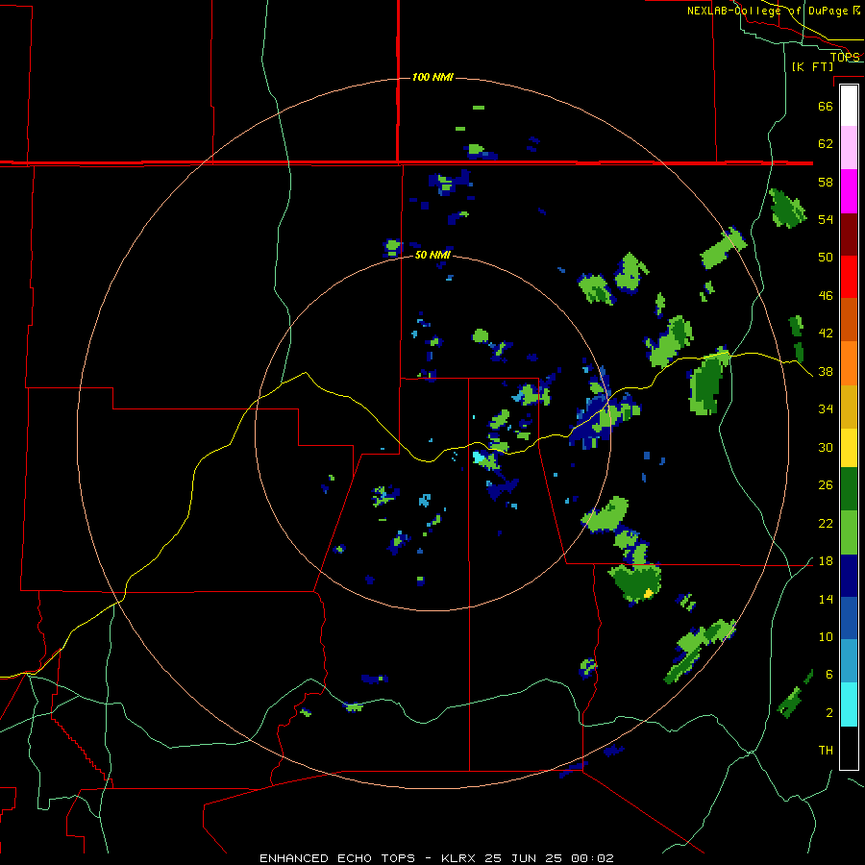Click the 38 value on the legend
Viewport: 865px width, 865px height.
tap(826, 371)
